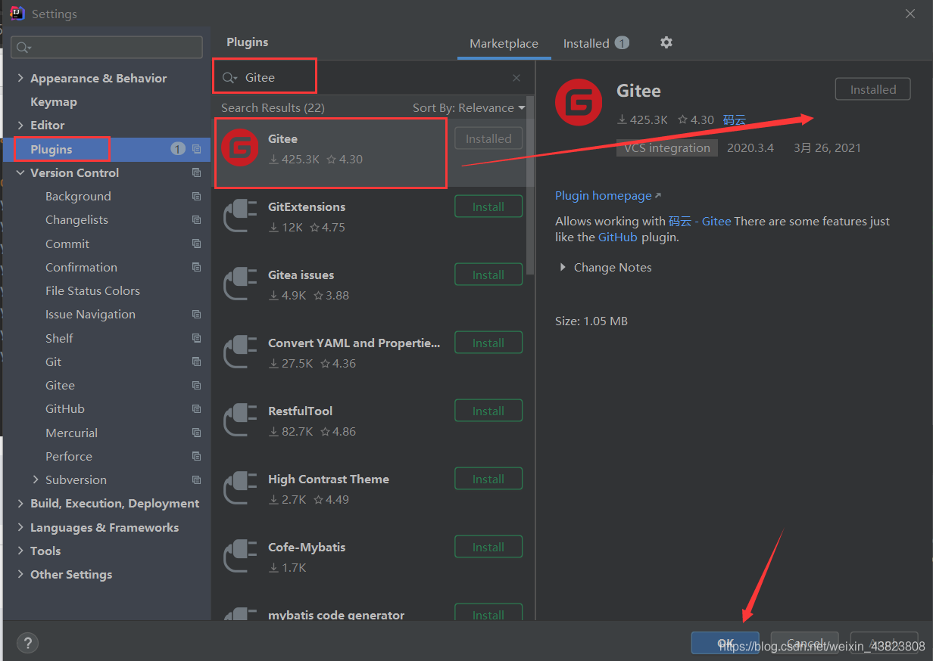Click the project-level icon beside Issue Navigation
Image resolution: width=933 pixels, height=661 pixels.
(196, 315)
